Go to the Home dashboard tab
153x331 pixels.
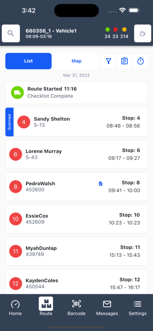(x=15, y=308)
